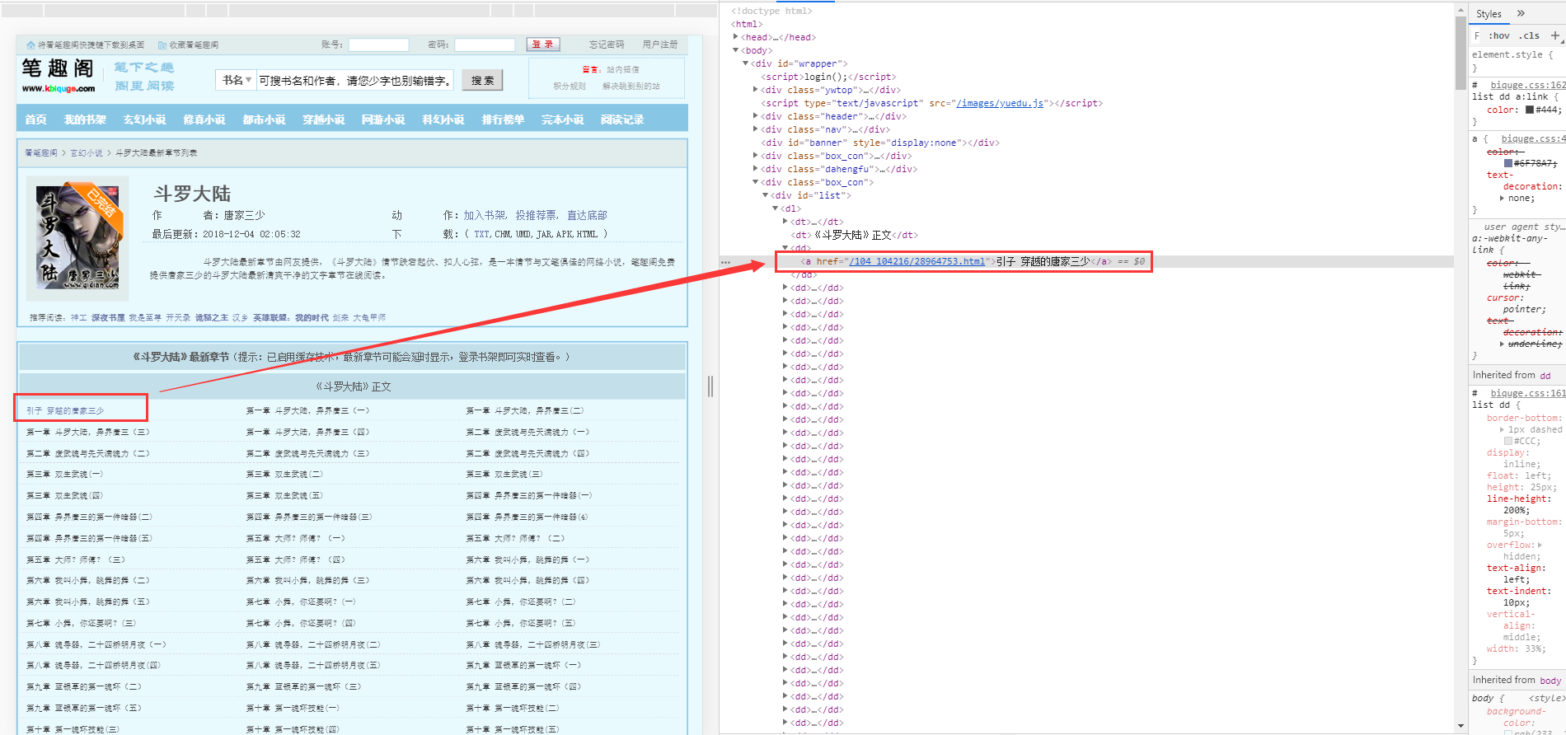Screen dimensions: 1566x735
Task: Click the 搜索 search button
Action: 482,80
